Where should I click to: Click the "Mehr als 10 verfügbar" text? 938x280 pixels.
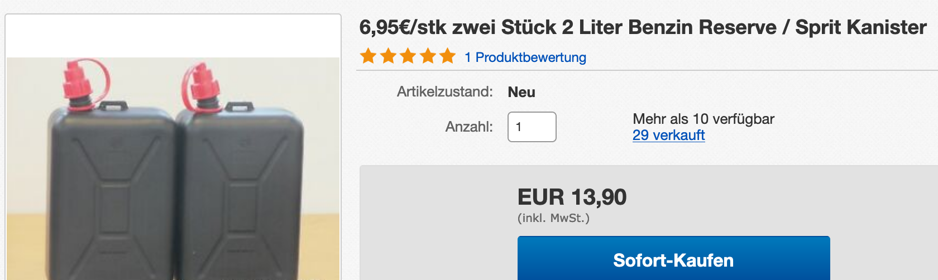(x=703, y=119)
